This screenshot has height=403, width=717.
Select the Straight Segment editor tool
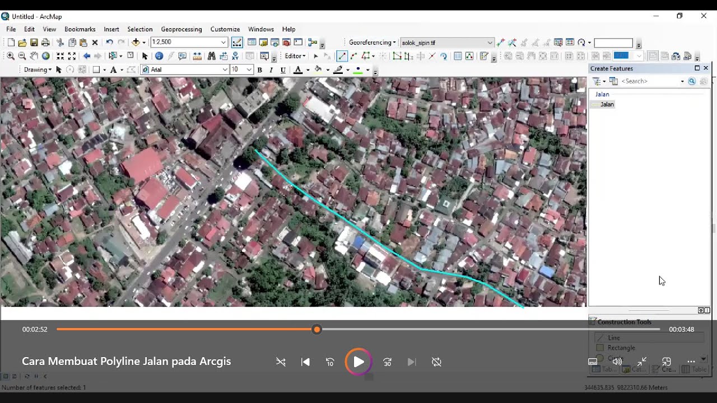(x=342, y=56)
